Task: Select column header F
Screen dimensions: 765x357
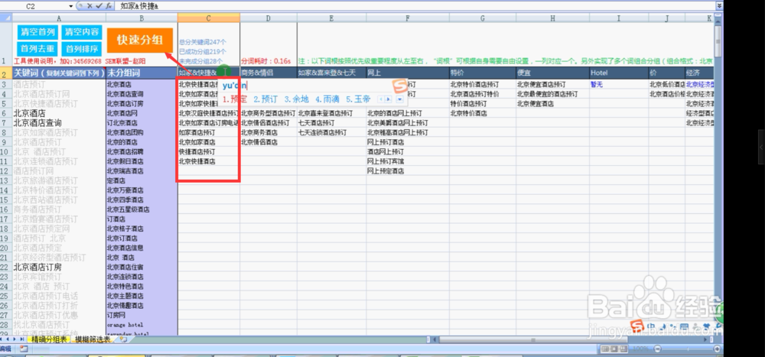Action: (408, 18)
